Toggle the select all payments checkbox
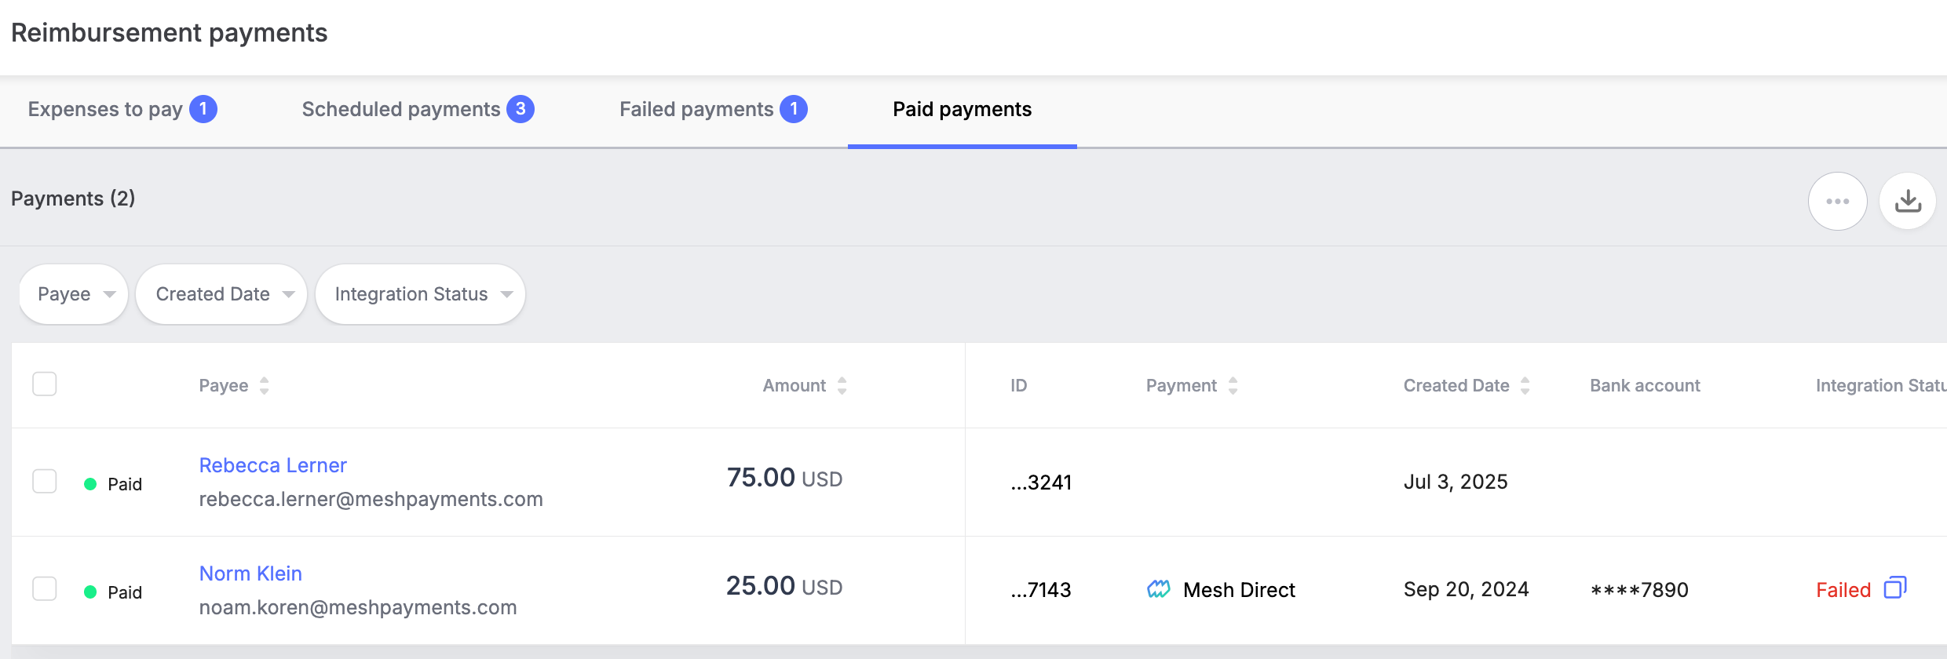The width and height of the screenshot is (1947, 659). pyautogui.click(x=45, y=384)
